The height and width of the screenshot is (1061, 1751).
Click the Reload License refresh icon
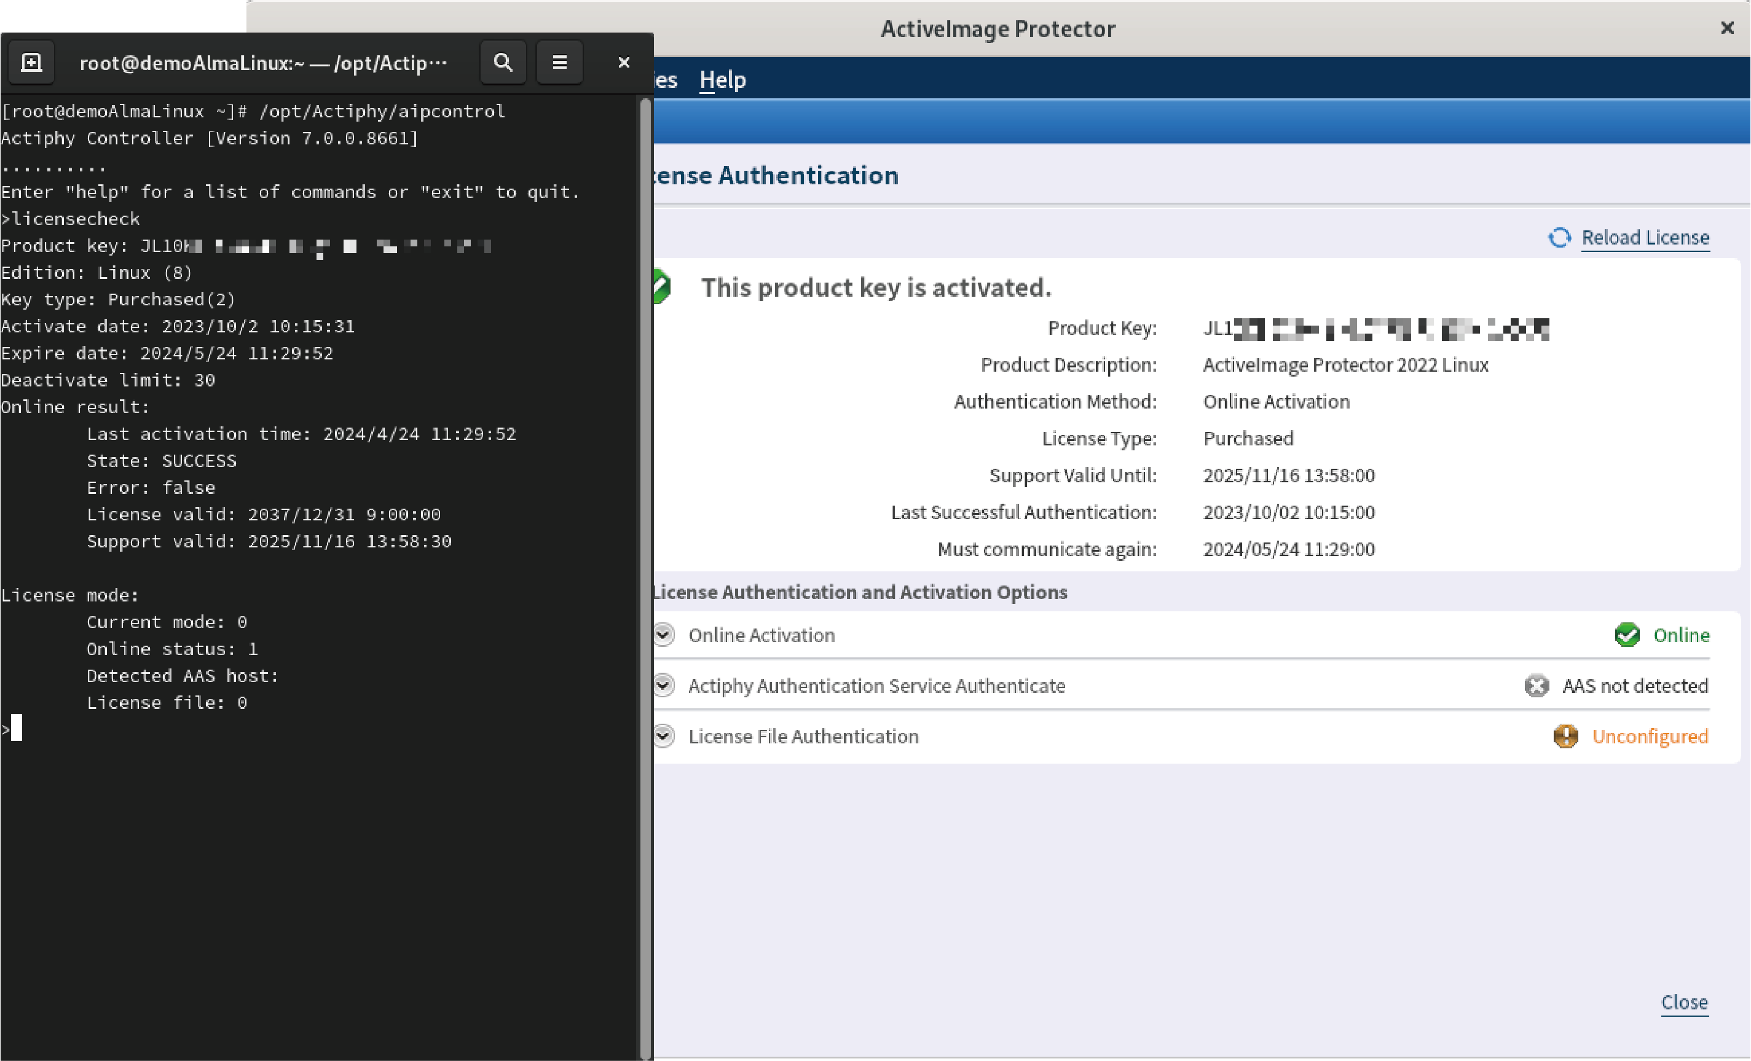pos(1560,237)
